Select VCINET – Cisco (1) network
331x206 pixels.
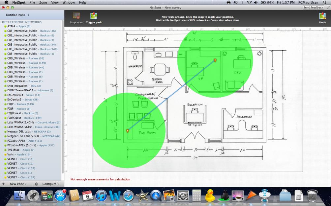[x=19, y=173]
